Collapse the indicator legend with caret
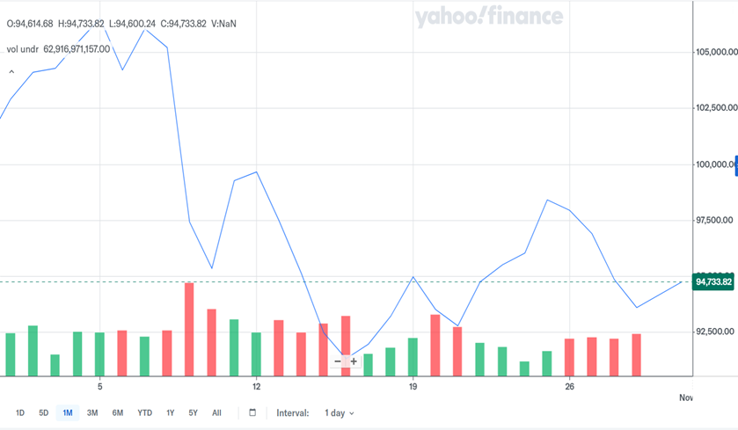 pyautogui.click(x=11, y=72)
